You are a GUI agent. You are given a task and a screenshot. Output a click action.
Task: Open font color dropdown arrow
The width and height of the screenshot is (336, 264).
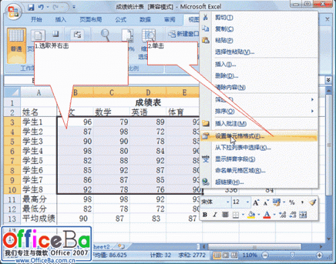click(x=274, y=215)
